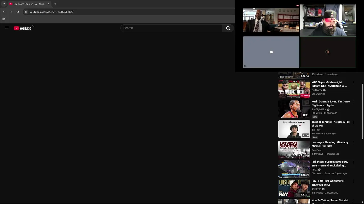This screenshot has width=364, height=204.
Task: Select the suited man video tile
Action: click(271, 20)
